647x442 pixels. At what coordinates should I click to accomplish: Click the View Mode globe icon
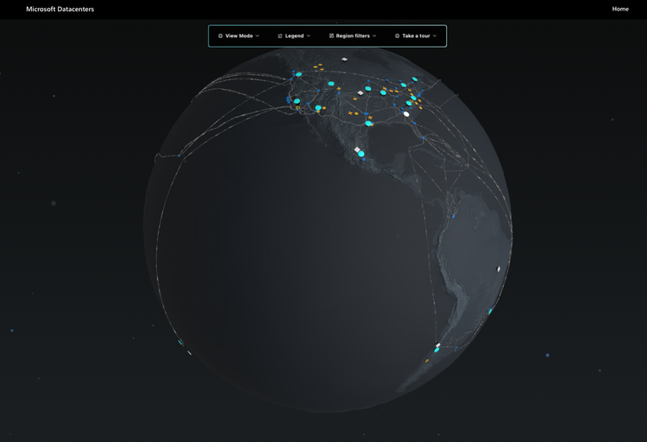tap(220, 36)
